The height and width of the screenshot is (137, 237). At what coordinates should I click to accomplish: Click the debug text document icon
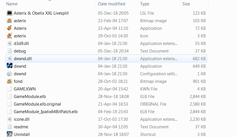pos(9,51)
